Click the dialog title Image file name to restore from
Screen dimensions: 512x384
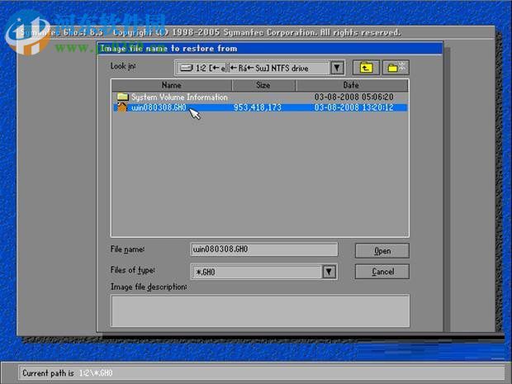pyautogui.click(x=168, y=49)
